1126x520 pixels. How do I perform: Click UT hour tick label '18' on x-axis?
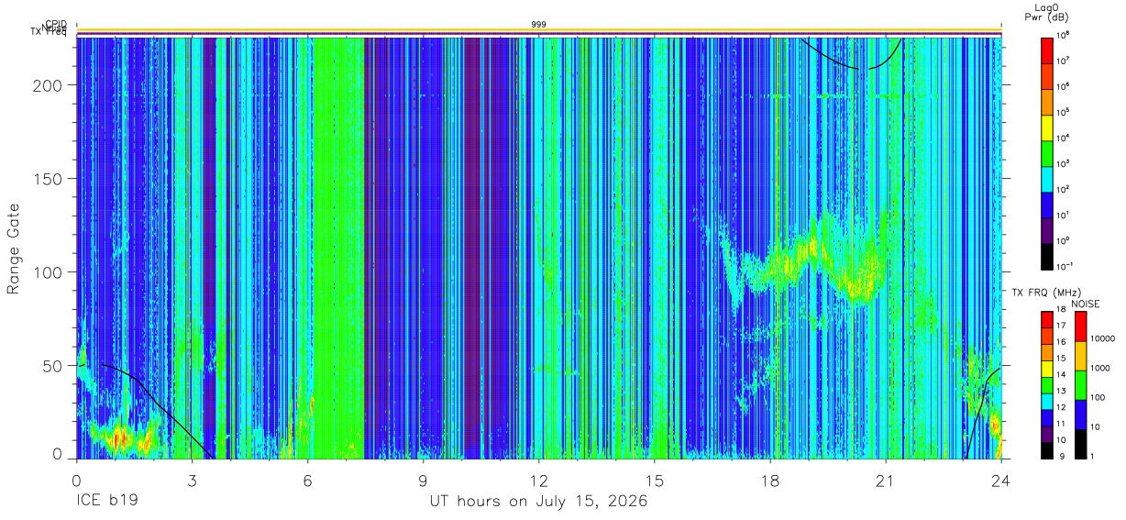pyautogui.click(x=770, y=480)
